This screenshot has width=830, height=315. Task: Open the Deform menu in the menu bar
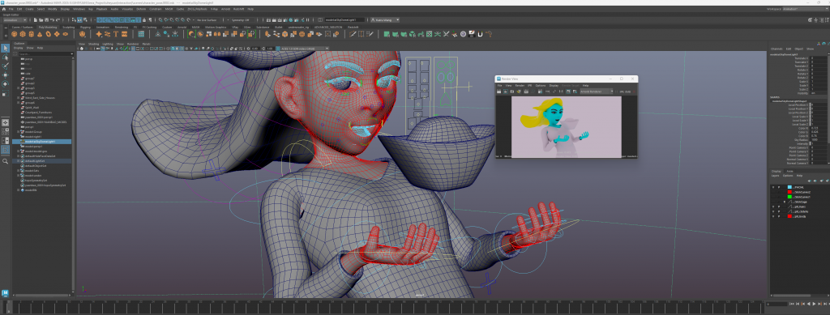point(141,9)
